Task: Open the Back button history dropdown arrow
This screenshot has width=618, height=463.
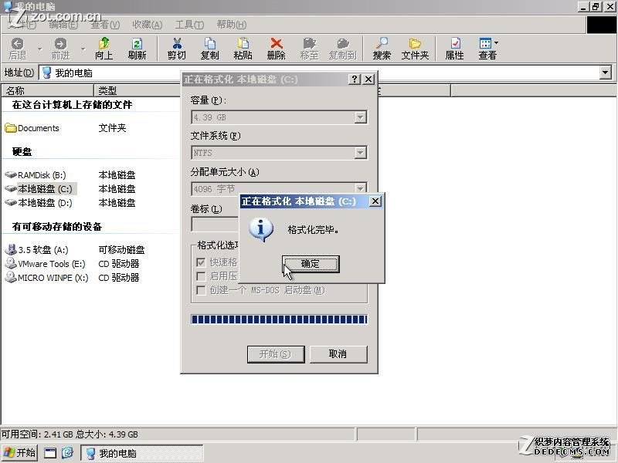Action: (x=40, y=49)
